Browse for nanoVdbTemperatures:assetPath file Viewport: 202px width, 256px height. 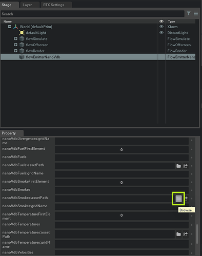pos(178,234)
